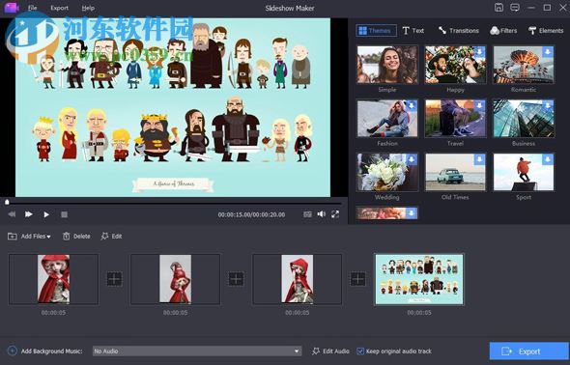Toggle Keep original audio track checkbox
Image resolution: width=570 pixels, height=365 pixels.
[x=360, y=351]
